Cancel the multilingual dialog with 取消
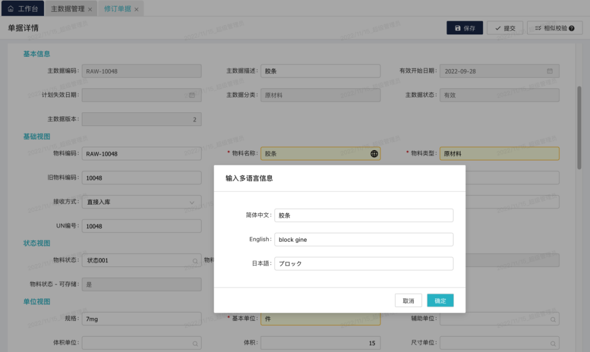 coord(408,301)
